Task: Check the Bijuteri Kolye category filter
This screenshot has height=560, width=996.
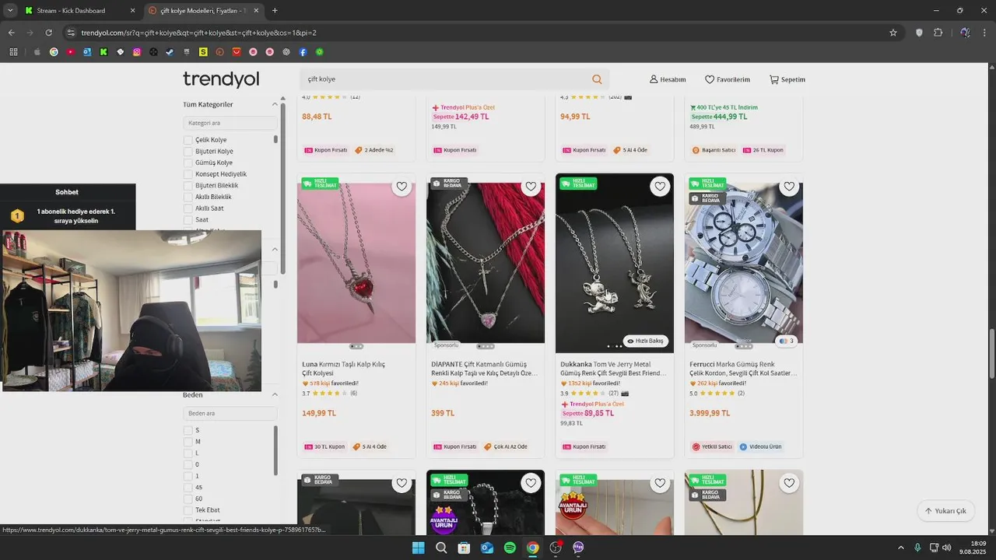Action: 188,152
